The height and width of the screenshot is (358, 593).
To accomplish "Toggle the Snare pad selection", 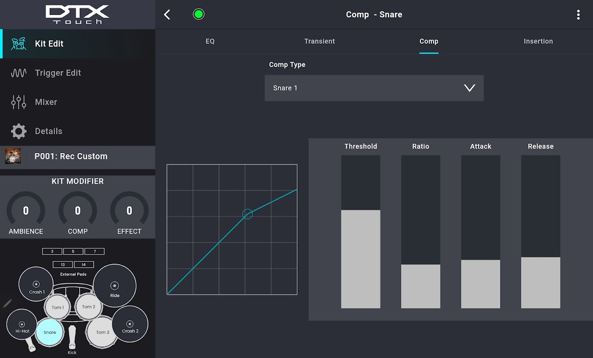I will point(50,332).
